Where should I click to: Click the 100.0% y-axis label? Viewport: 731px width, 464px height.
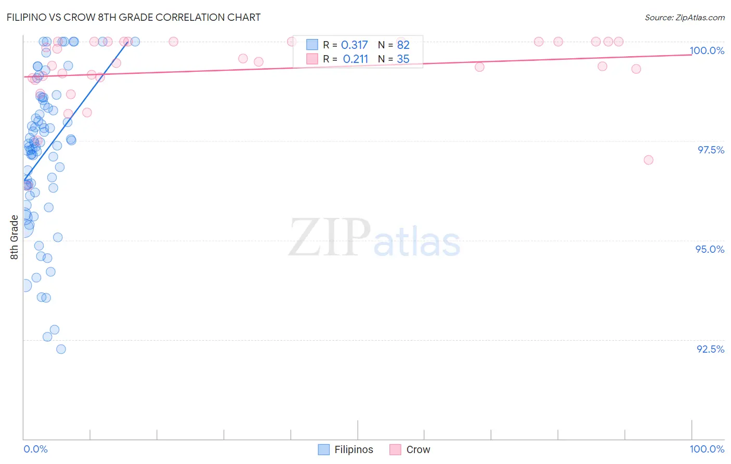tap(707, 50)
